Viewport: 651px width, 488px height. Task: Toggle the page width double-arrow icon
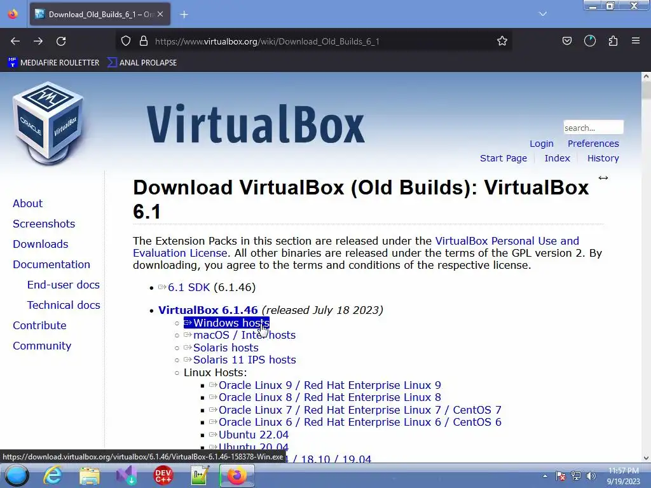click(603, 178)
